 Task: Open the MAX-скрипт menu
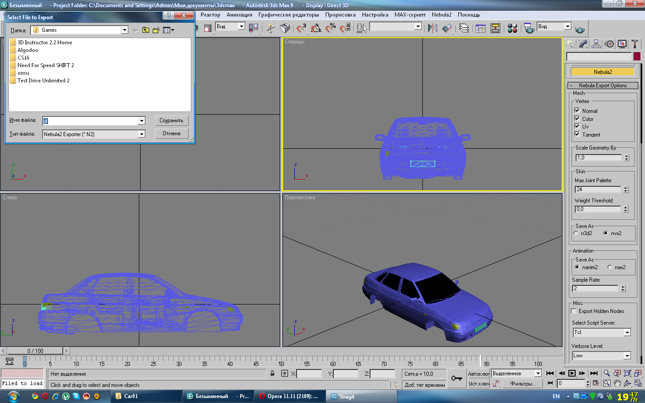[410, 15]
